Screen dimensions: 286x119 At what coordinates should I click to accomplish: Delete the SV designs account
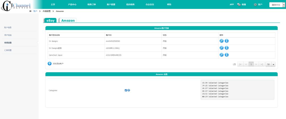pyautogui.click(x=226, y=41)
